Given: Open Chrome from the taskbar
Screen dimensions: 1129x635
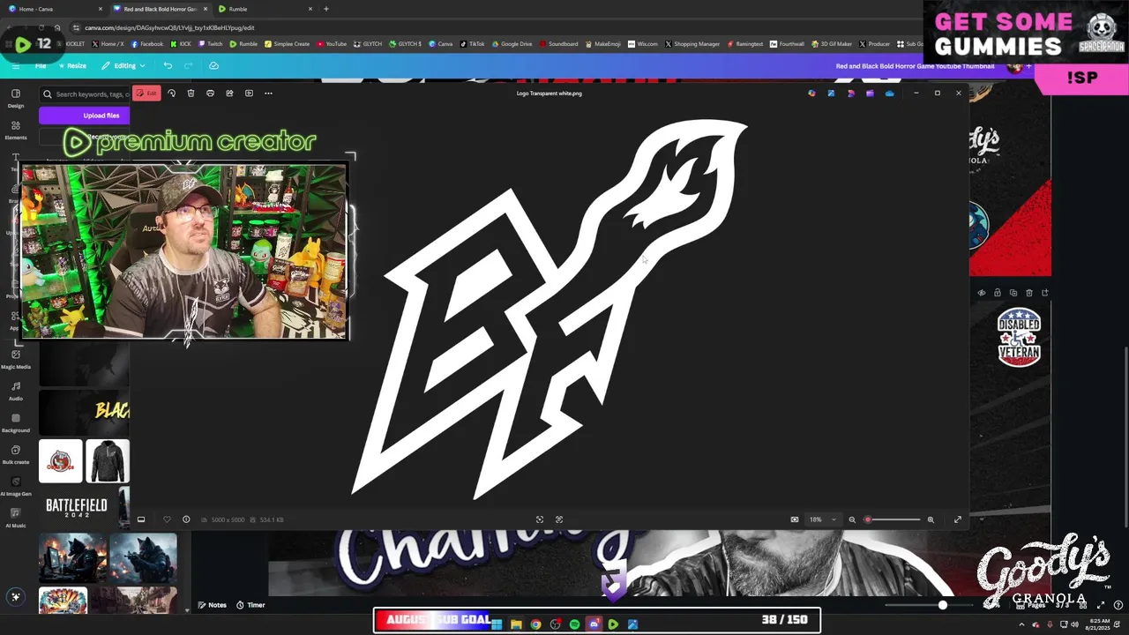Looking at the screenshot, I should [x=535, y=624].
